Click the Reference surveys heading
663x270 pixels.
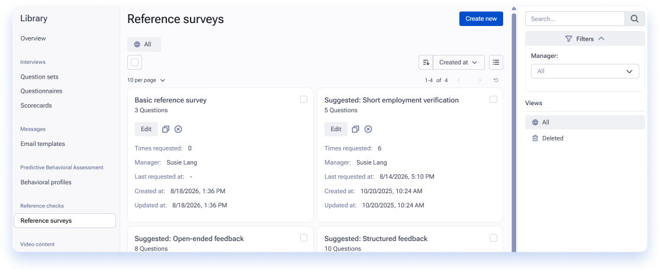175,19
